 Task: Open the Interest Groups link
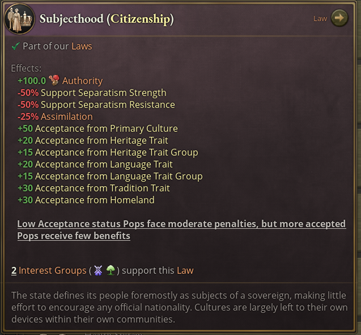52,271
